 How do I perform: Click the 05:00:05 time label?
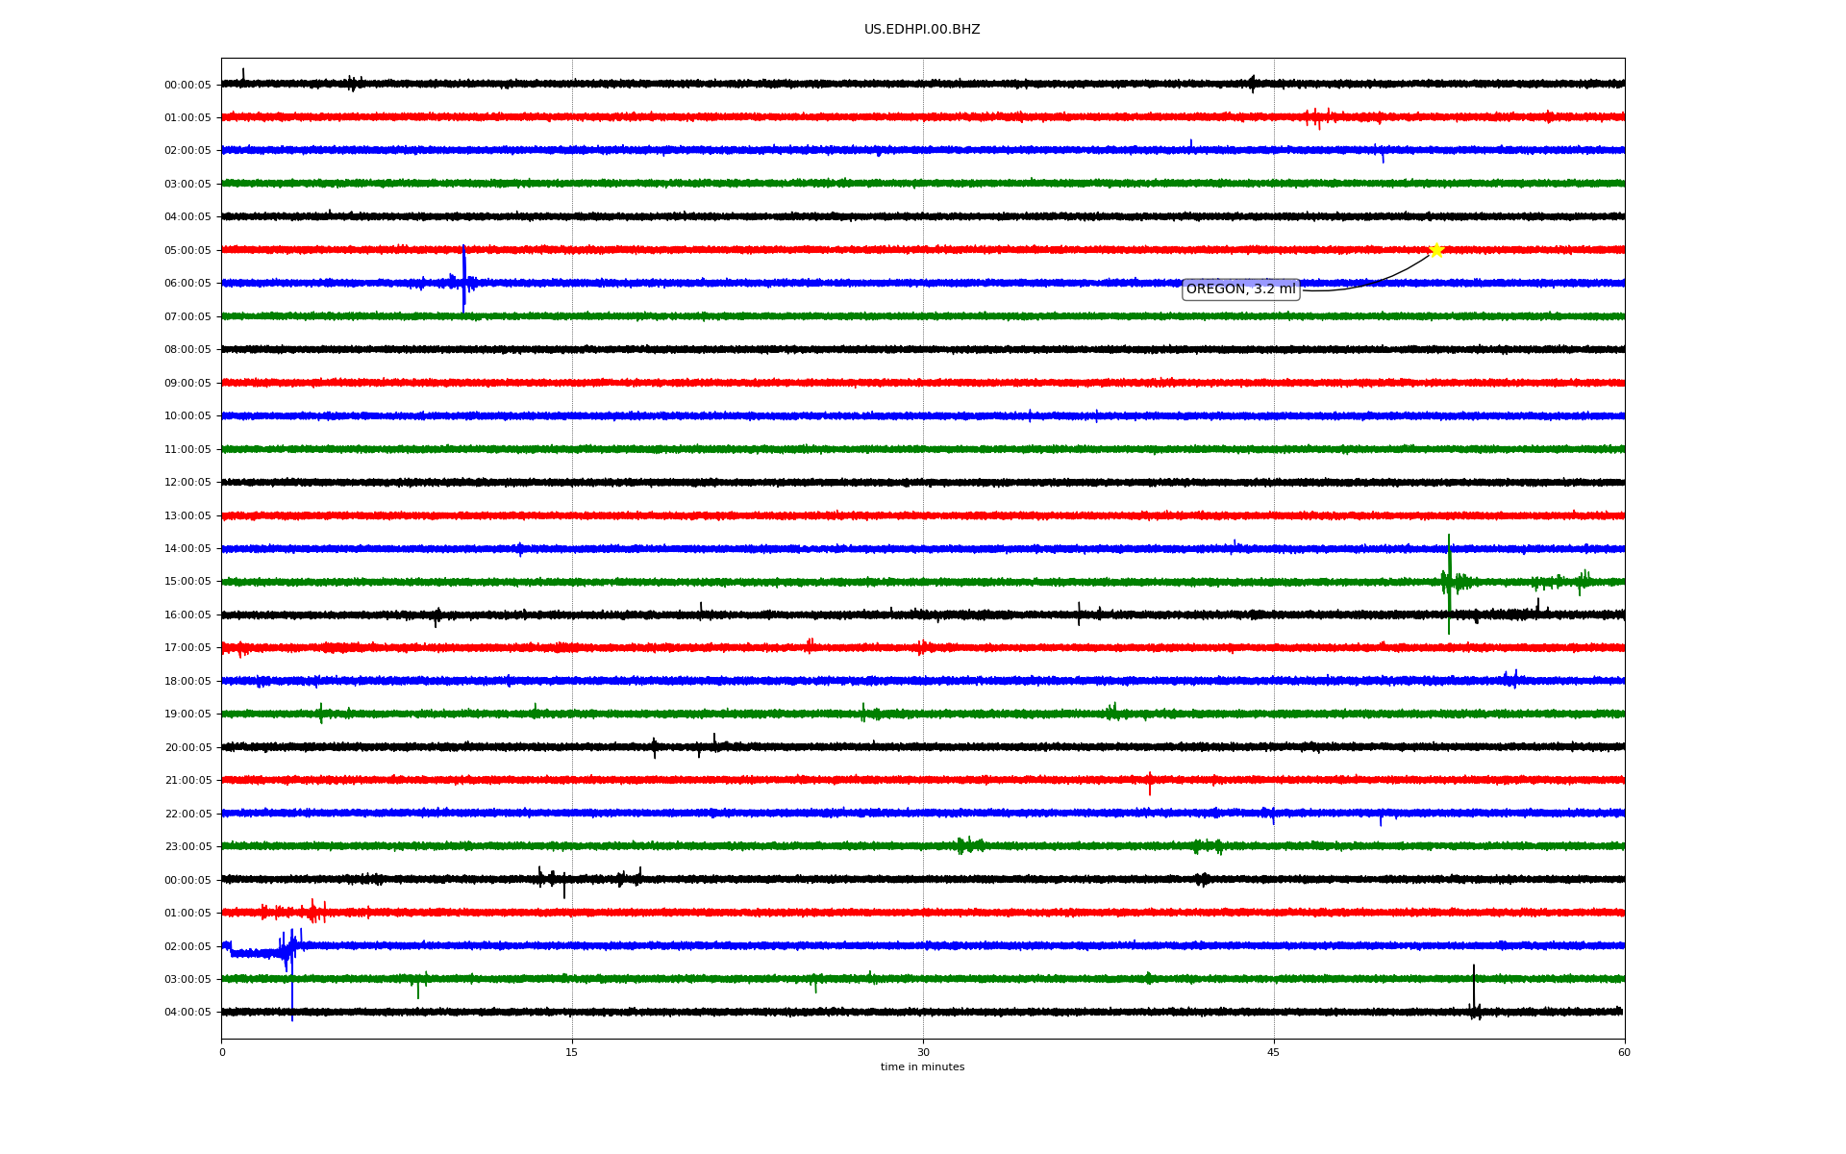(187, 250)
